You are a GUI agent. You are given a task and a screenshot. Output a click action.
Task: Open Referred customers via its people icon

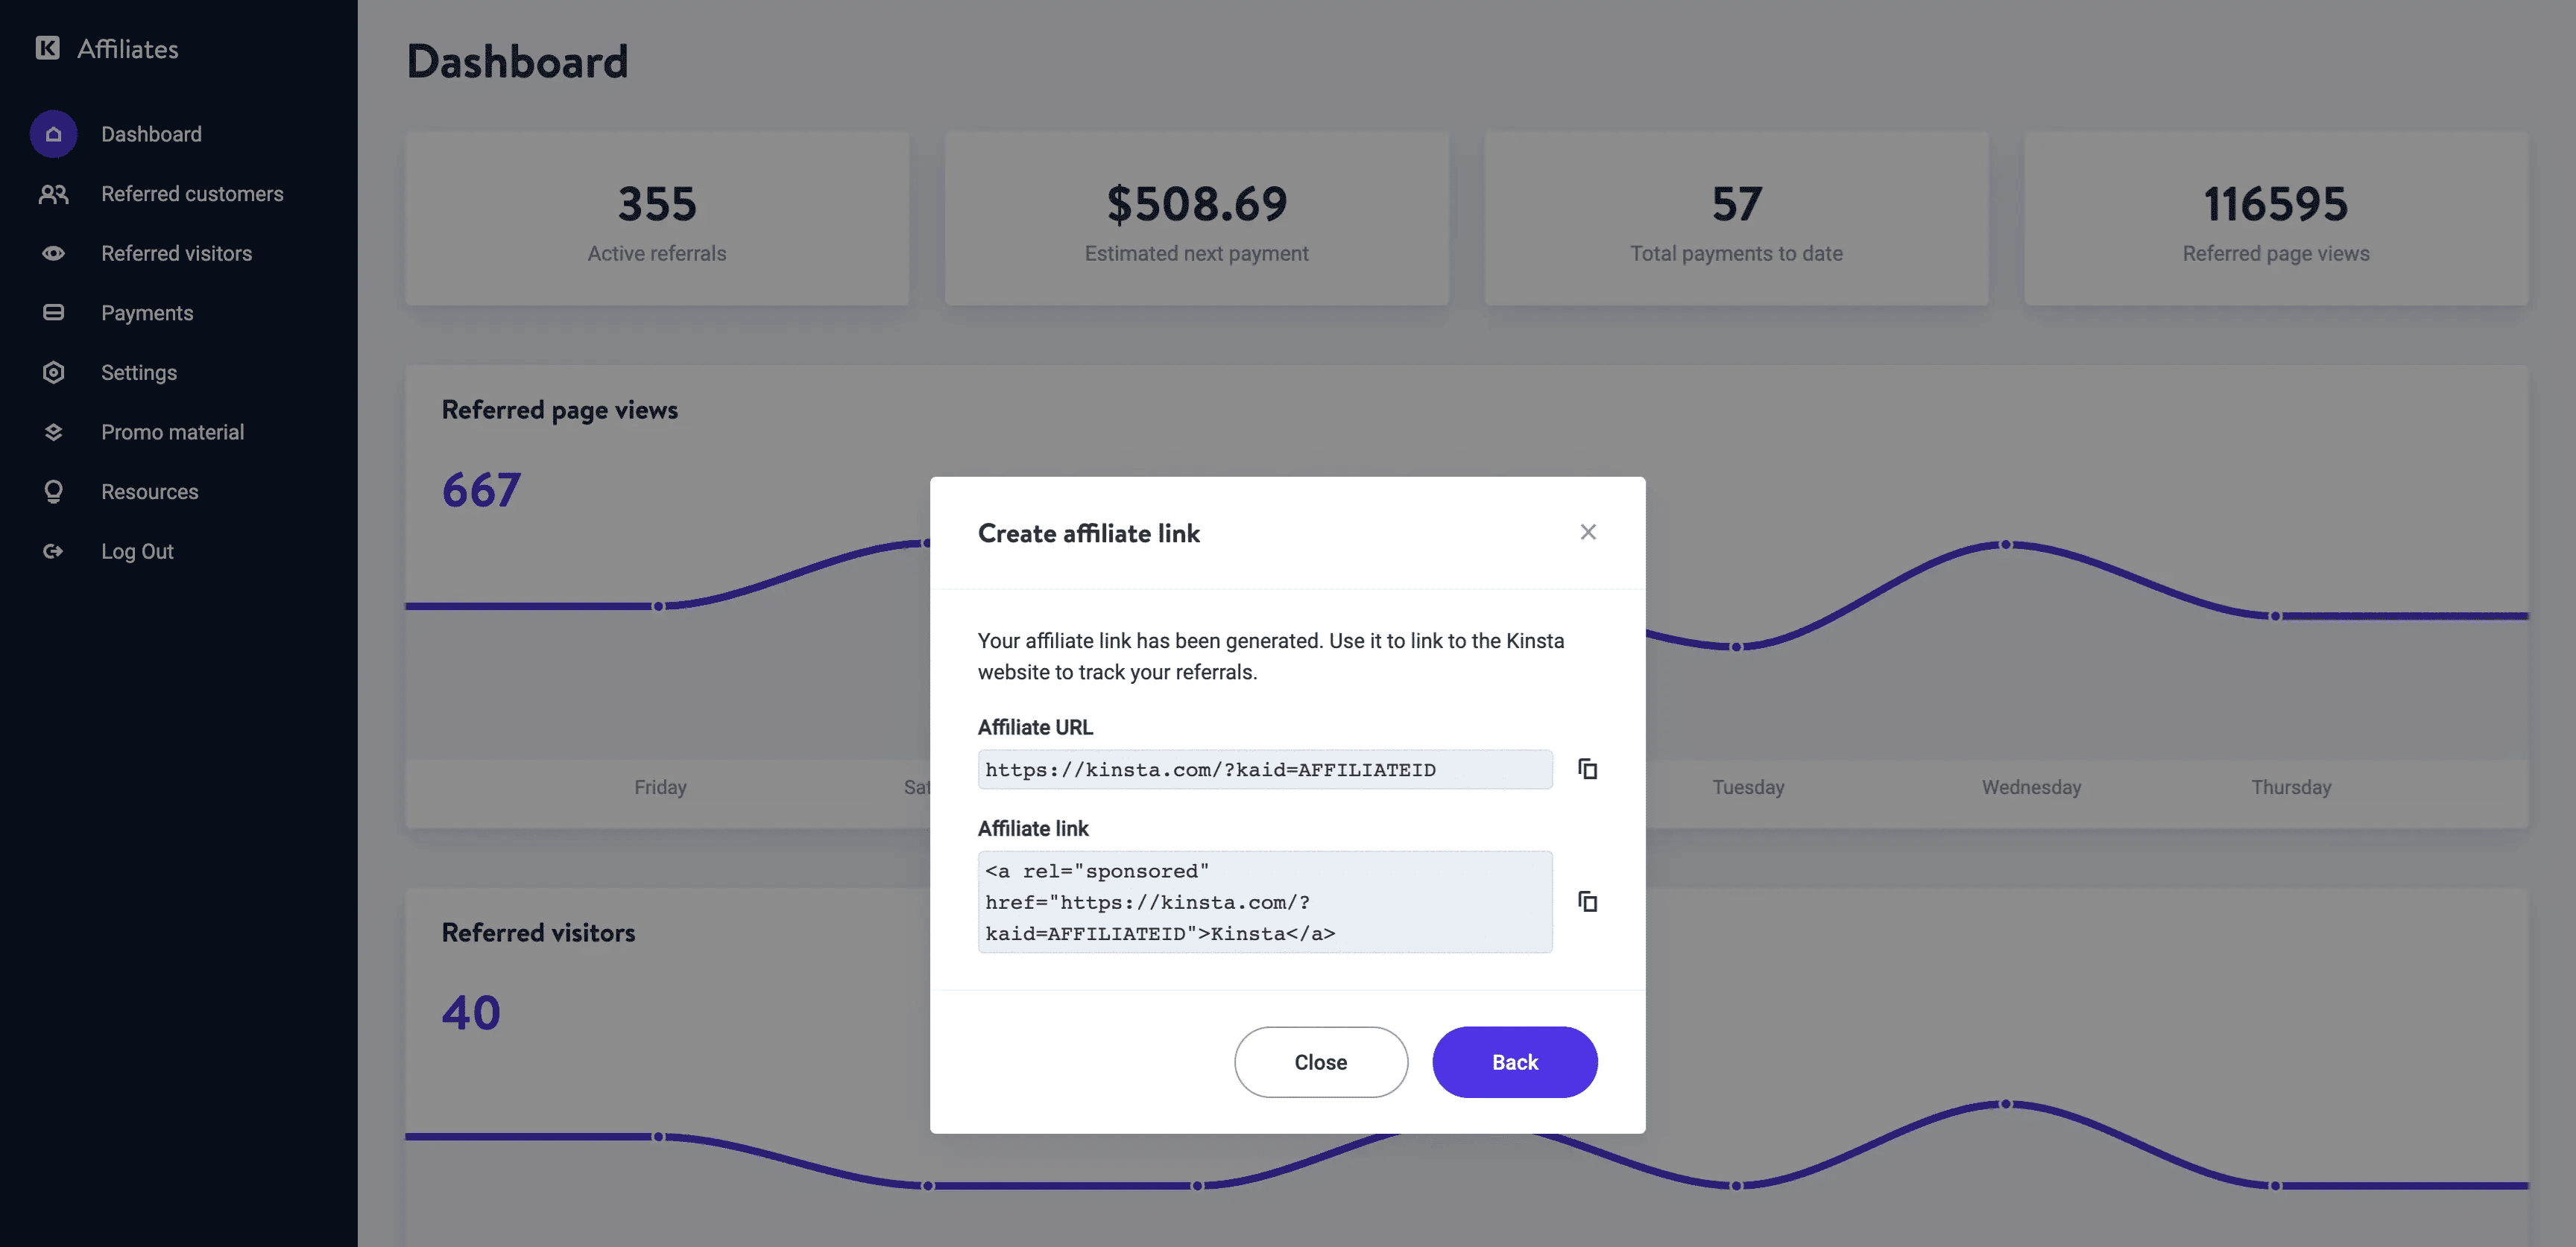pos(52,193)
